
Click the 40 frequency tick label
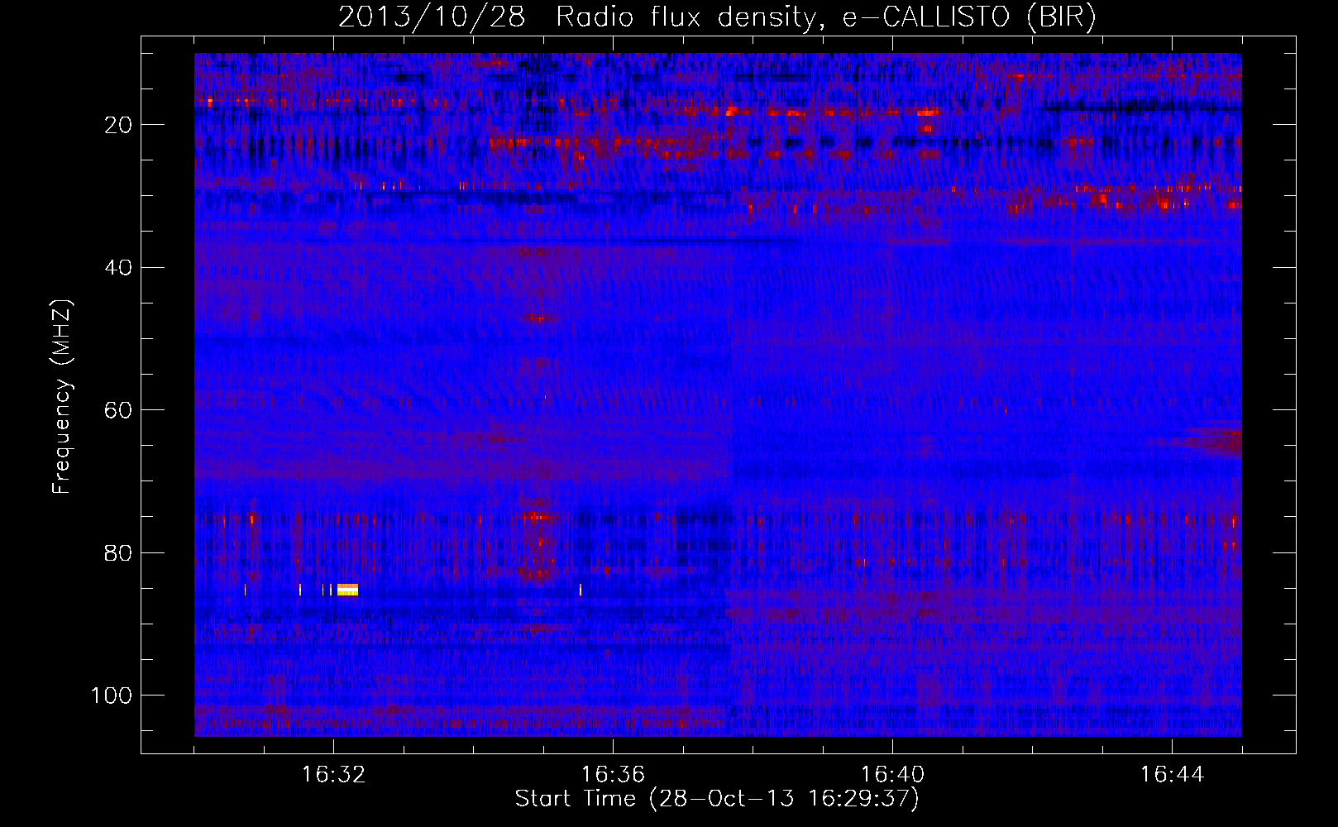118,268
